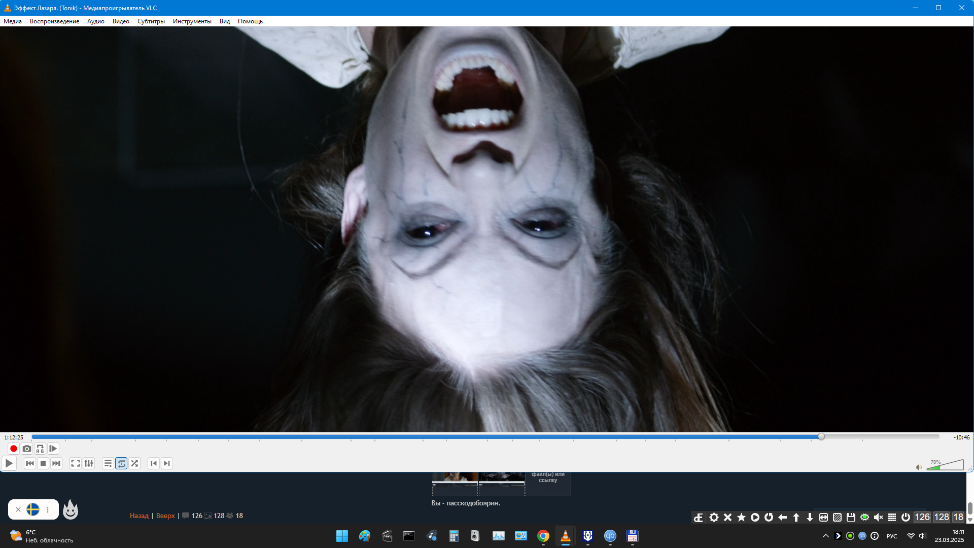This screenshot has height=548, width=974.
Task: Toggle the muted speaker icon in bottom toolbar
Action: coord(878,517)
